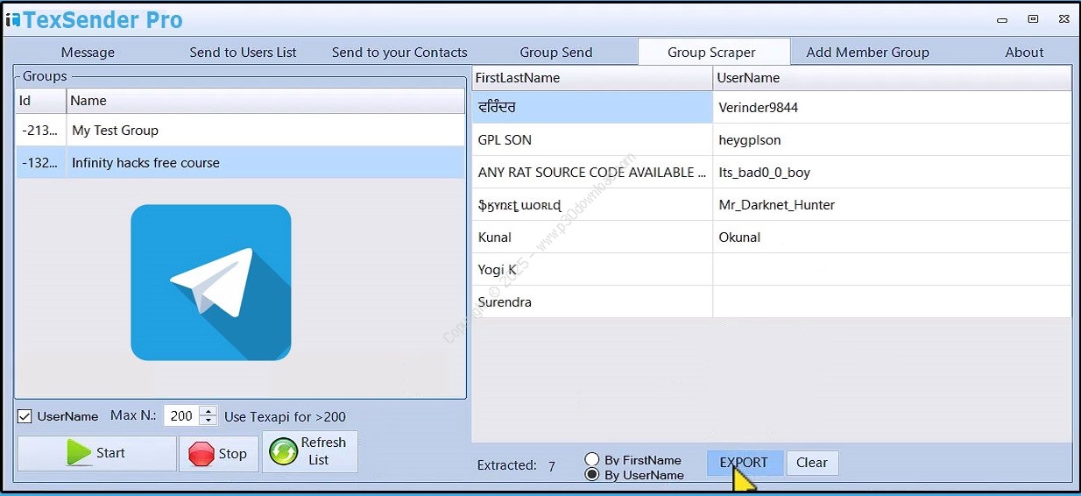Select the Mr_Darknet_Hunter username row

click(891, 205)
